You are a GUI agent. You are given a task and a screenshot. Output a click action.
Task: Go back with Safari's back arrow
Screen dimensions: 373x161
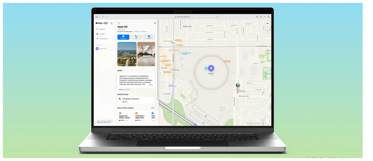click(103, 17)
